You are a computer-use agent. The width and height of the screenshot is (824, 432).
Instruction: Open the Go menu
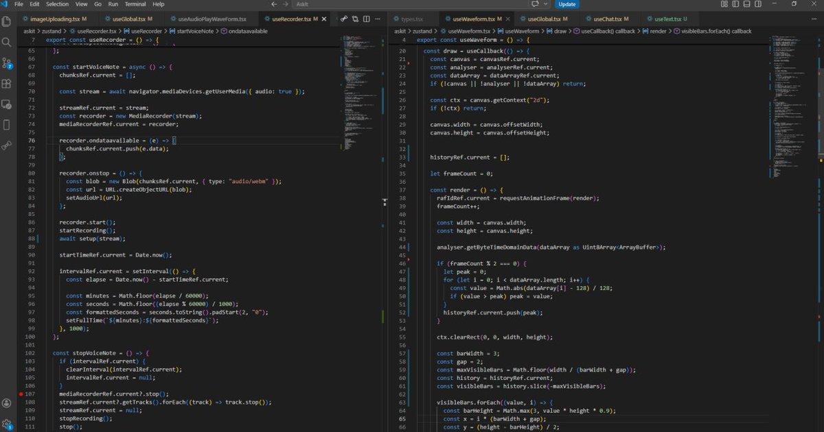[97, 4]
